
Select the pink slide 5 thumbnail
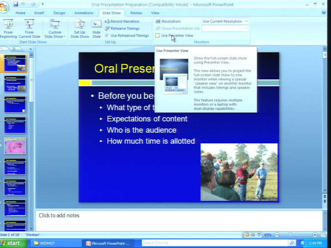coord(15,146)
